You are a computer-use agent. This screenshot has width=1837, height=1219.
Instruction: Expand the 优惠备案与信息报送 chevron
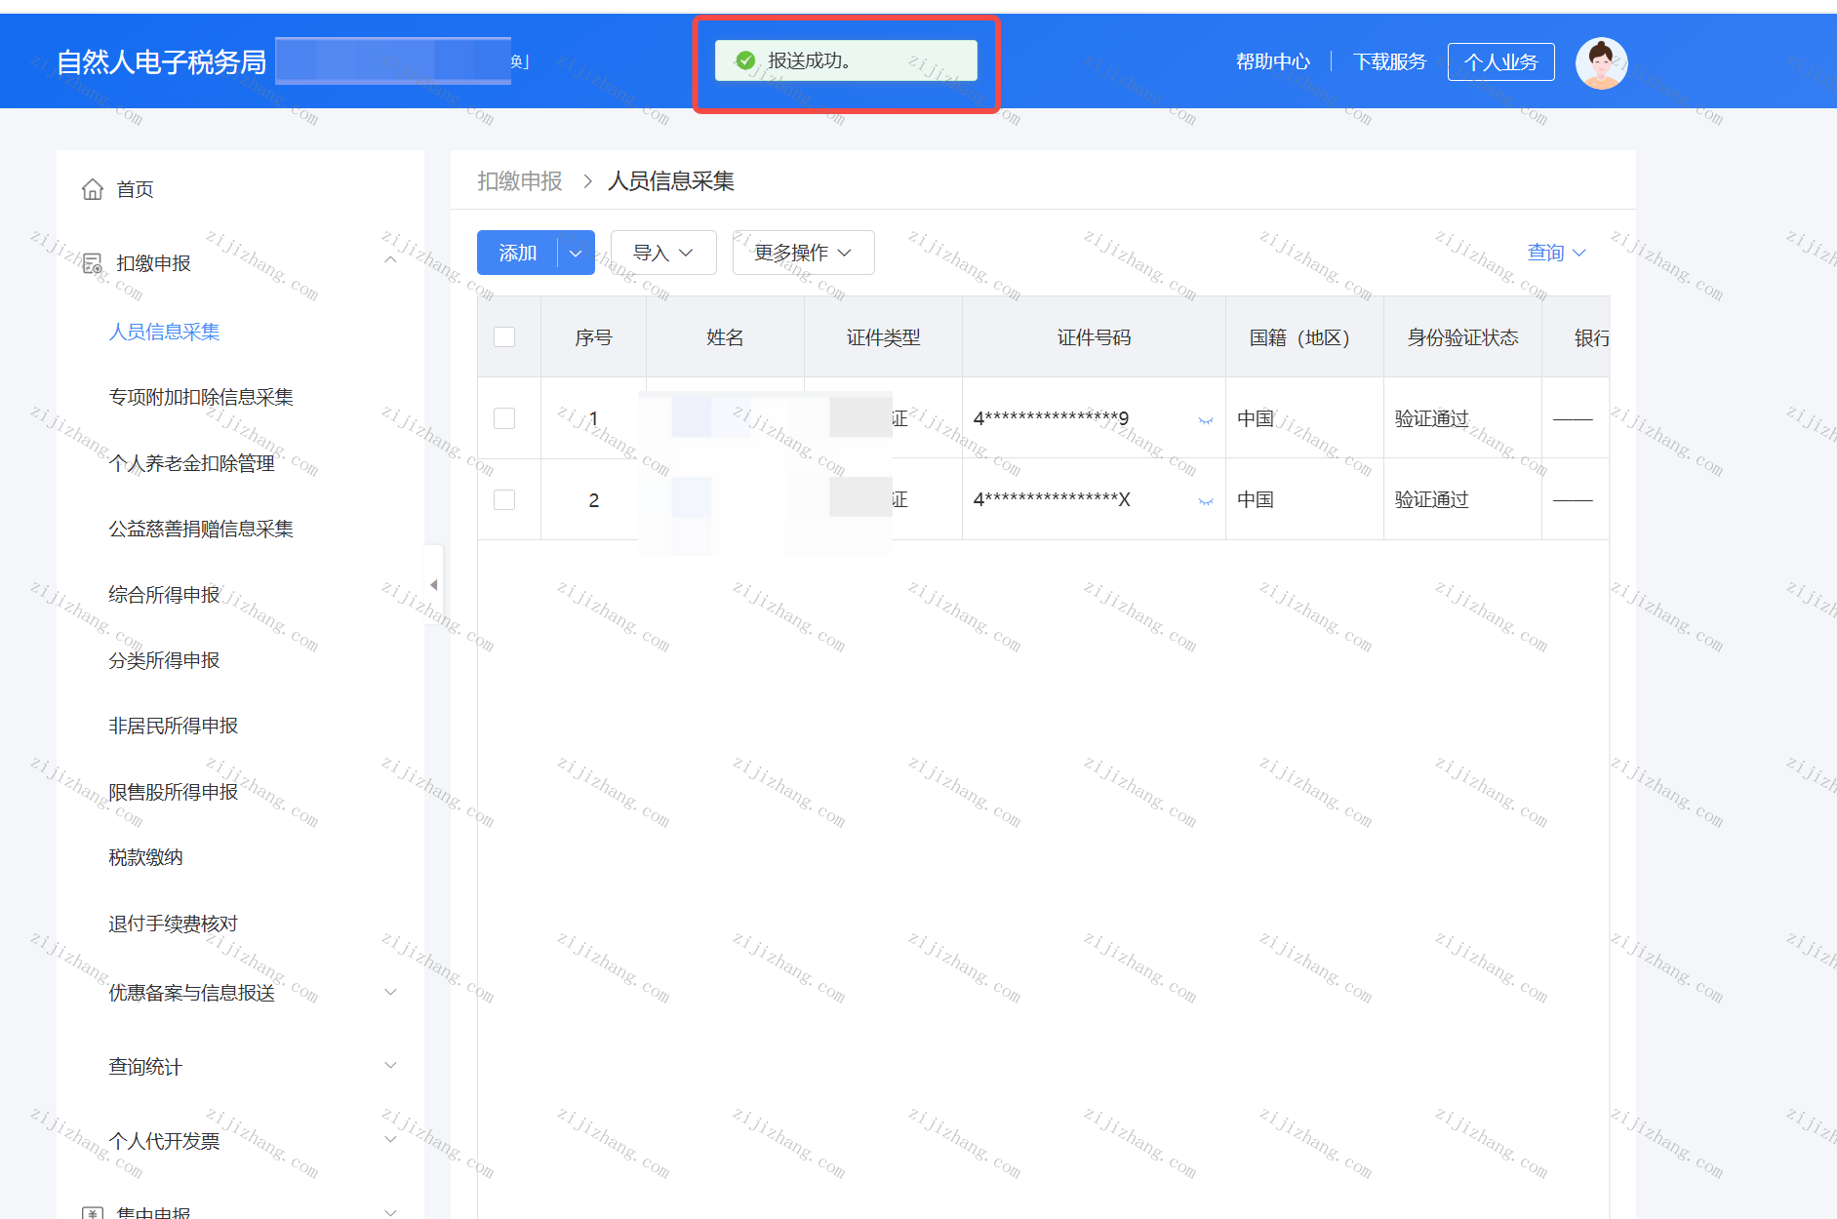[x=390, y=992]
